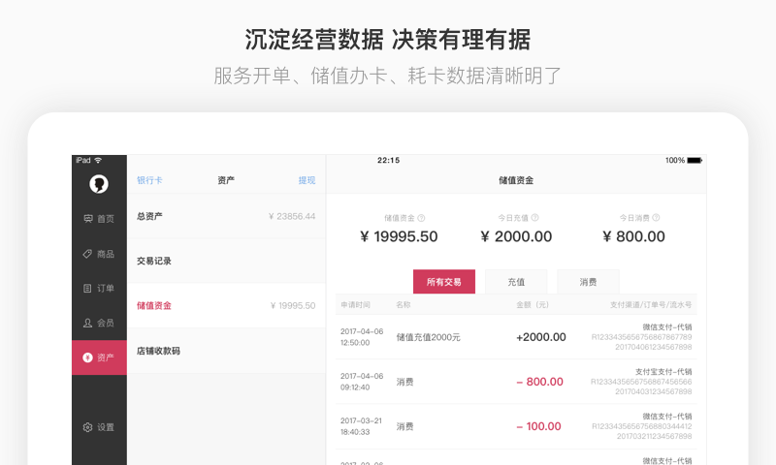The image size is (776, 465).
Task: Switch to the 所有交易 tab
Action: pos(444,282)
